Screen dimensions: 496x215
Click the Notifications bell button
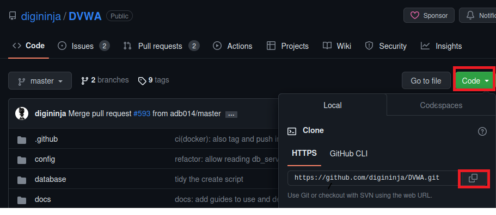[477, 15]
